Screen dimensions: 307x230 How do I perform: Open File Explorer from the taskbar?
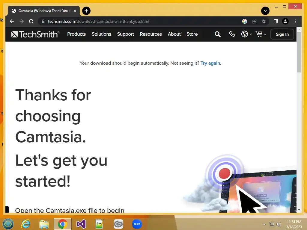tap(44, 224)
